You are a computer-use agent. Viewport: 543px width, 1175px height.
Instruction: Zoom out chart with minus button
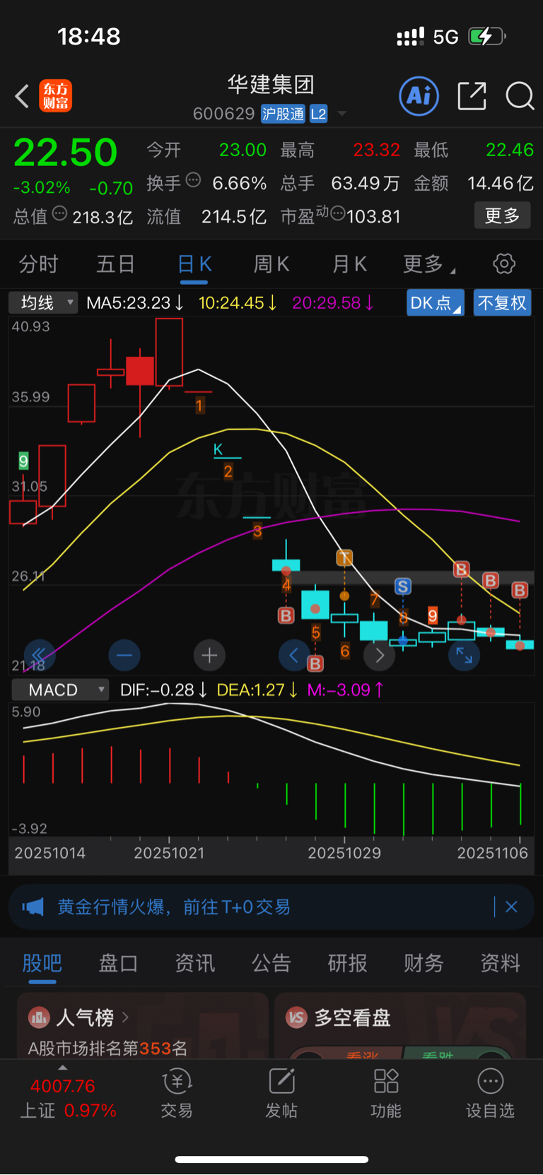click(x=124, y=656)
